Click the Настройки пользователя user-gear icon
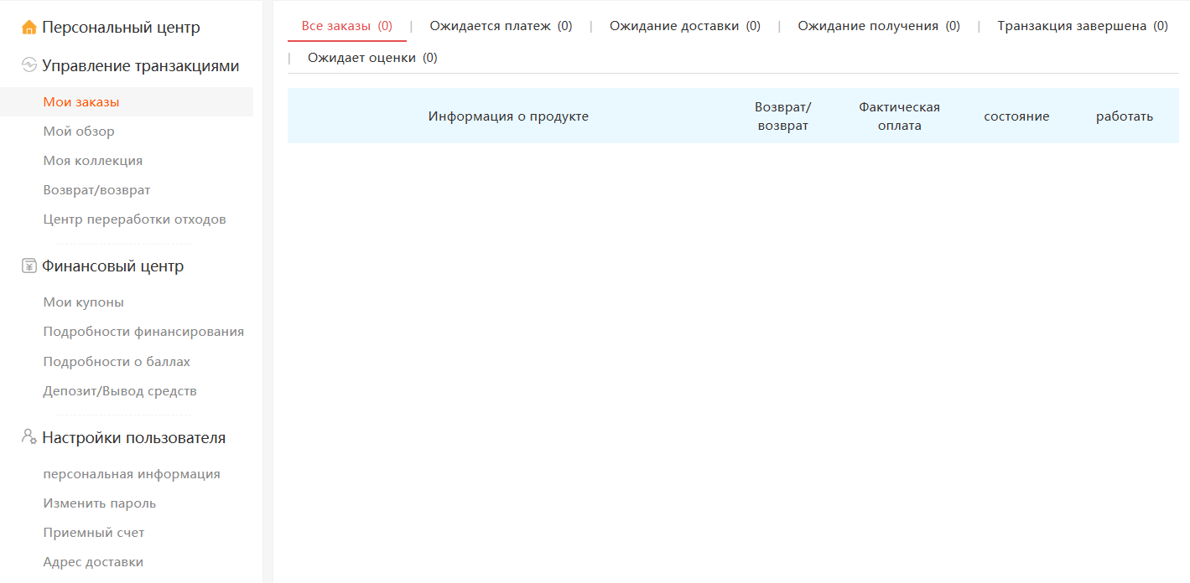Viewport: 1190px width, 583px height. [29, 437]
